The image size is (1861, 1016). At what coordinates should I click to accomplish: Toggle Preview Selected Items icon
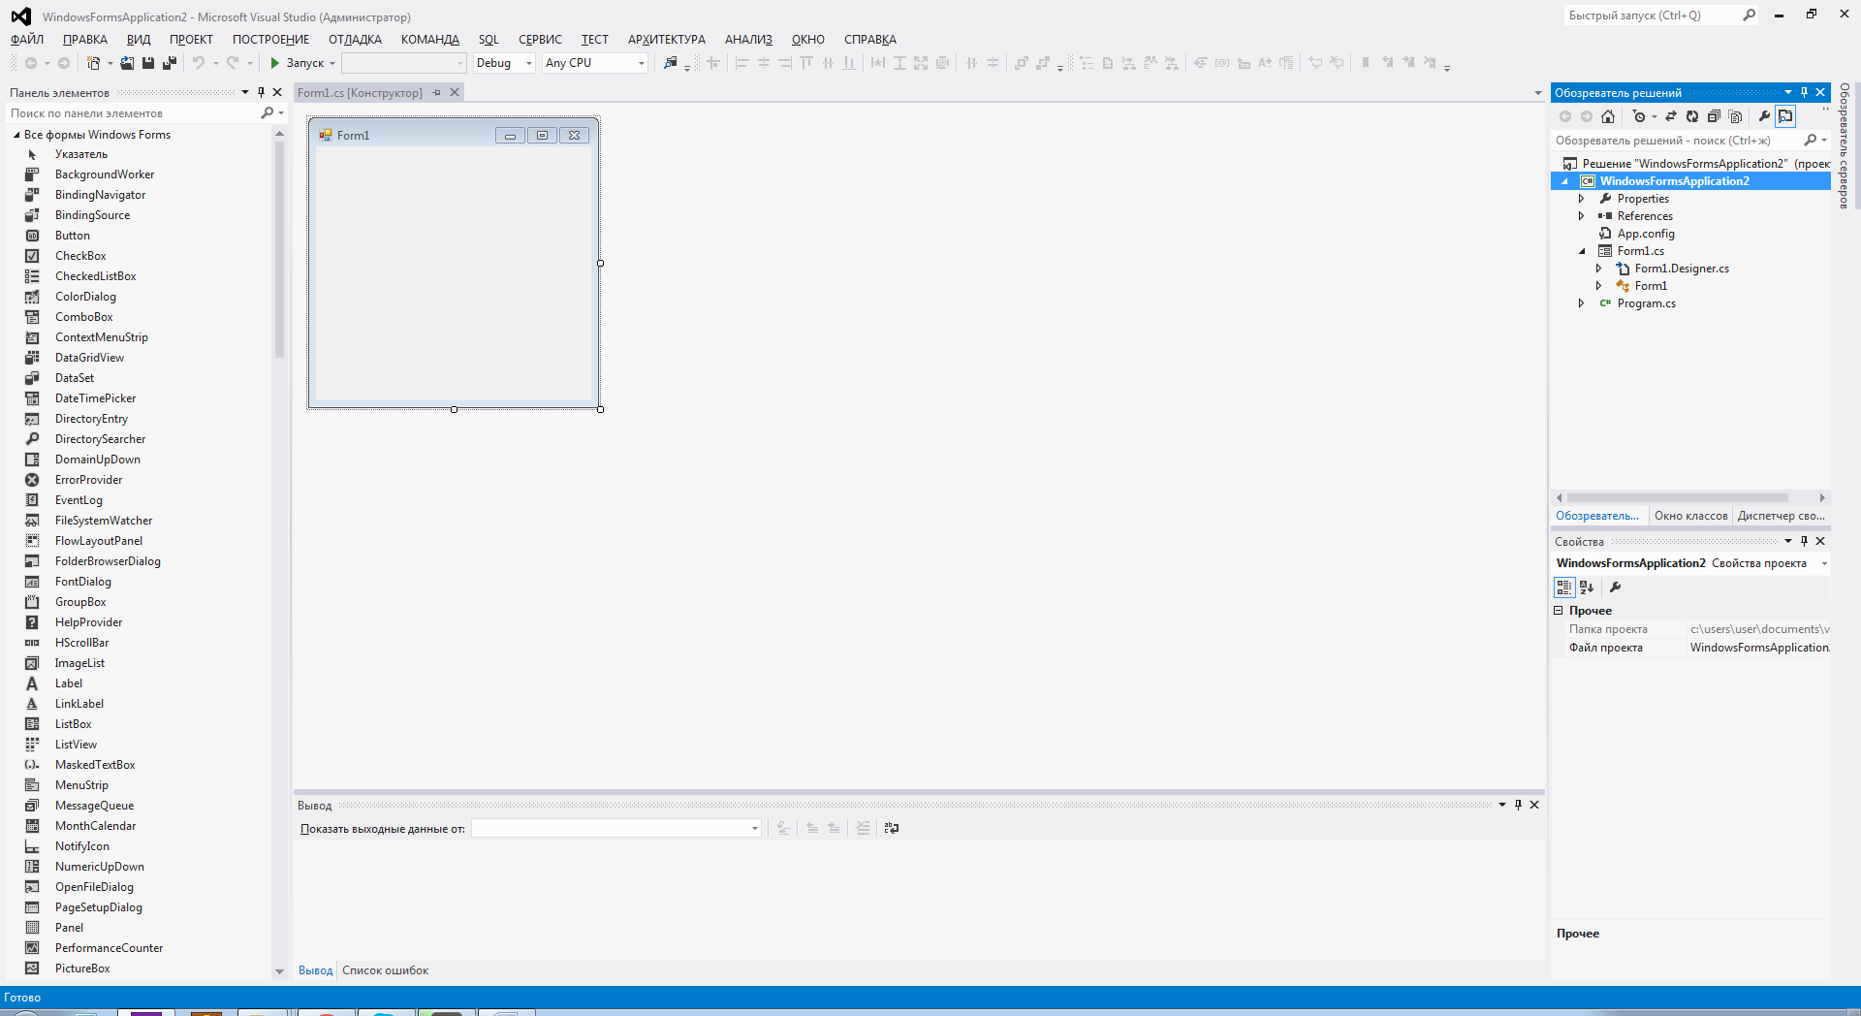tap(1785, 116)
